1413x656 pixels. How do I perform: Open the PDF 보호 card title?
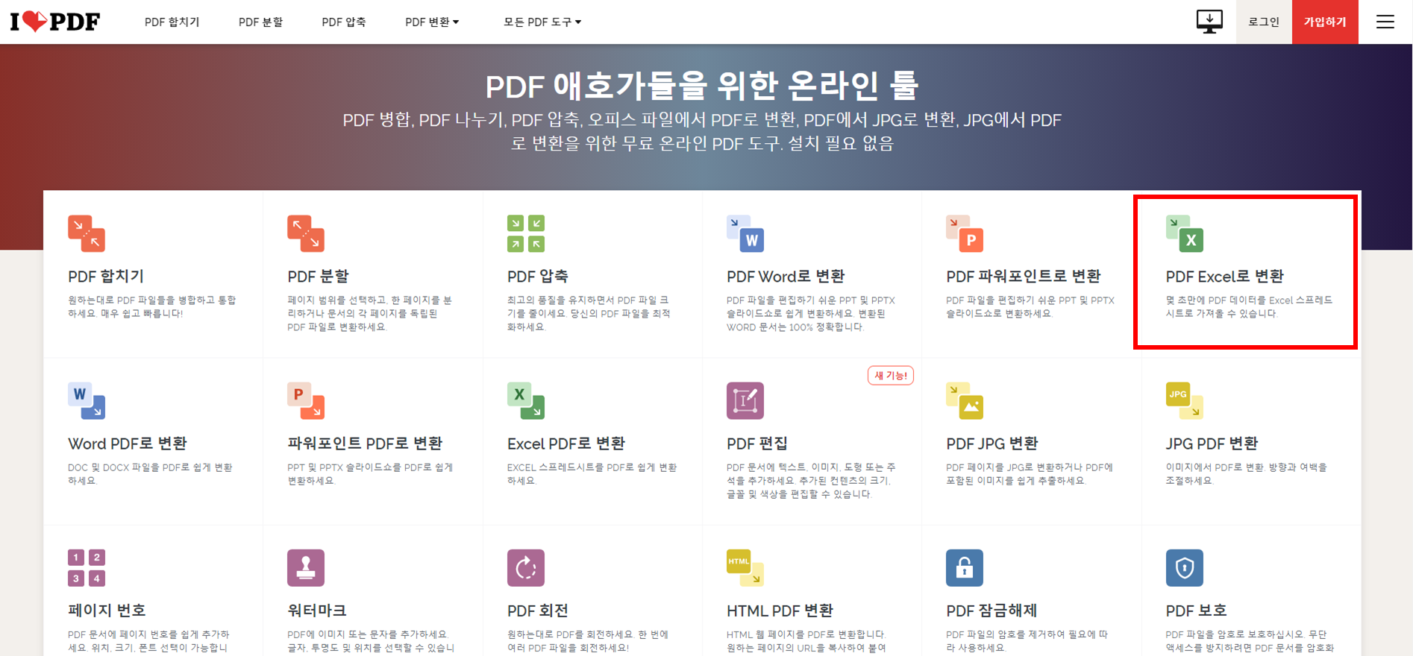(1197, 611)
